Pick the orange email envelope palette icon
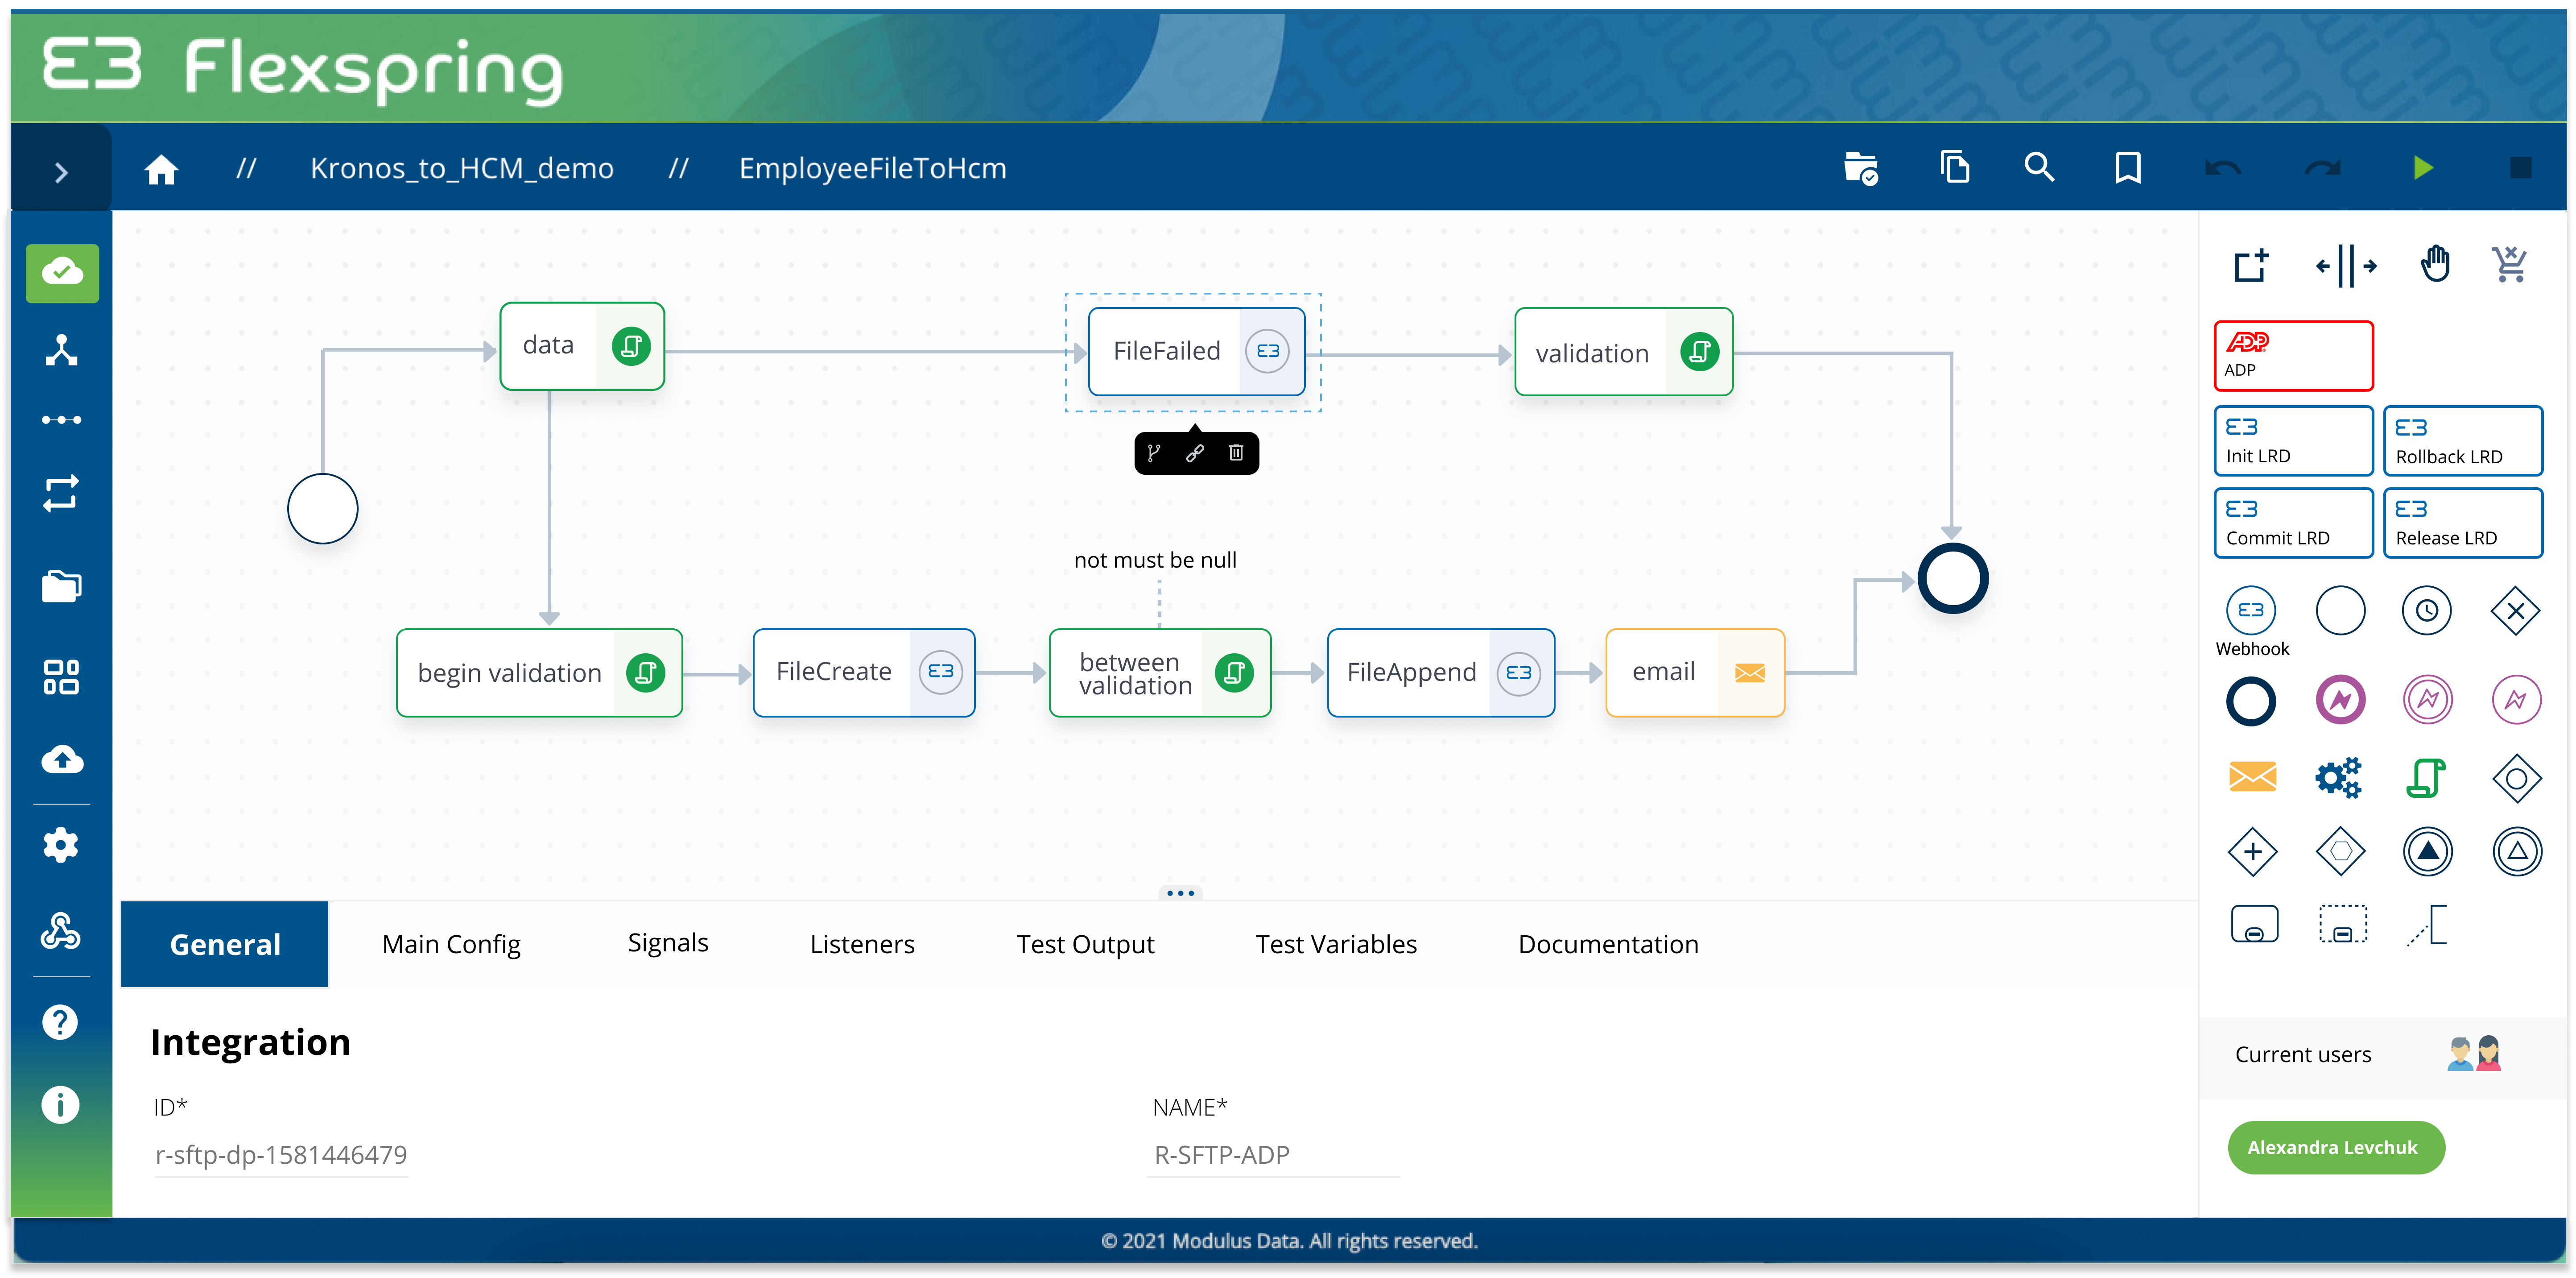The image size is (2576, 1278). [2252, 776]
